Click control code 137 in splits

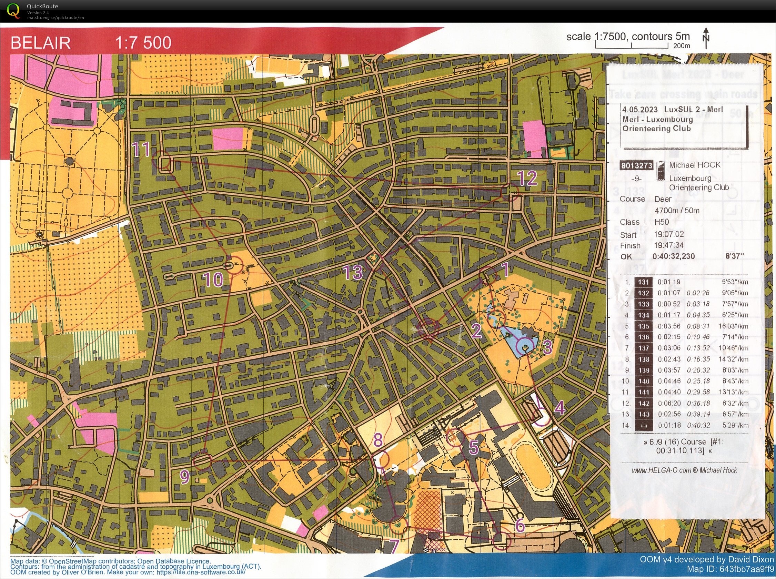tap(644, 348)
